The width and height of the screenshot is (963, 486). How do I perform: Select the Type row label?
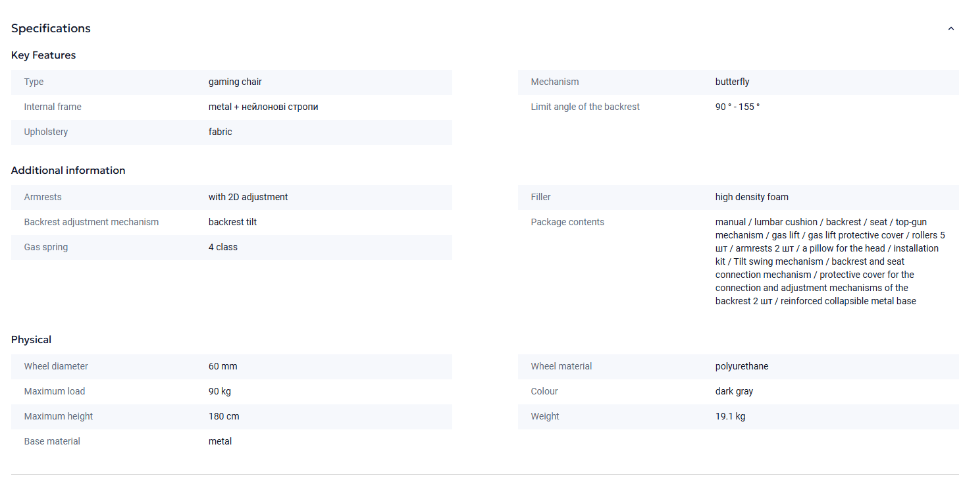click(34, 82)
